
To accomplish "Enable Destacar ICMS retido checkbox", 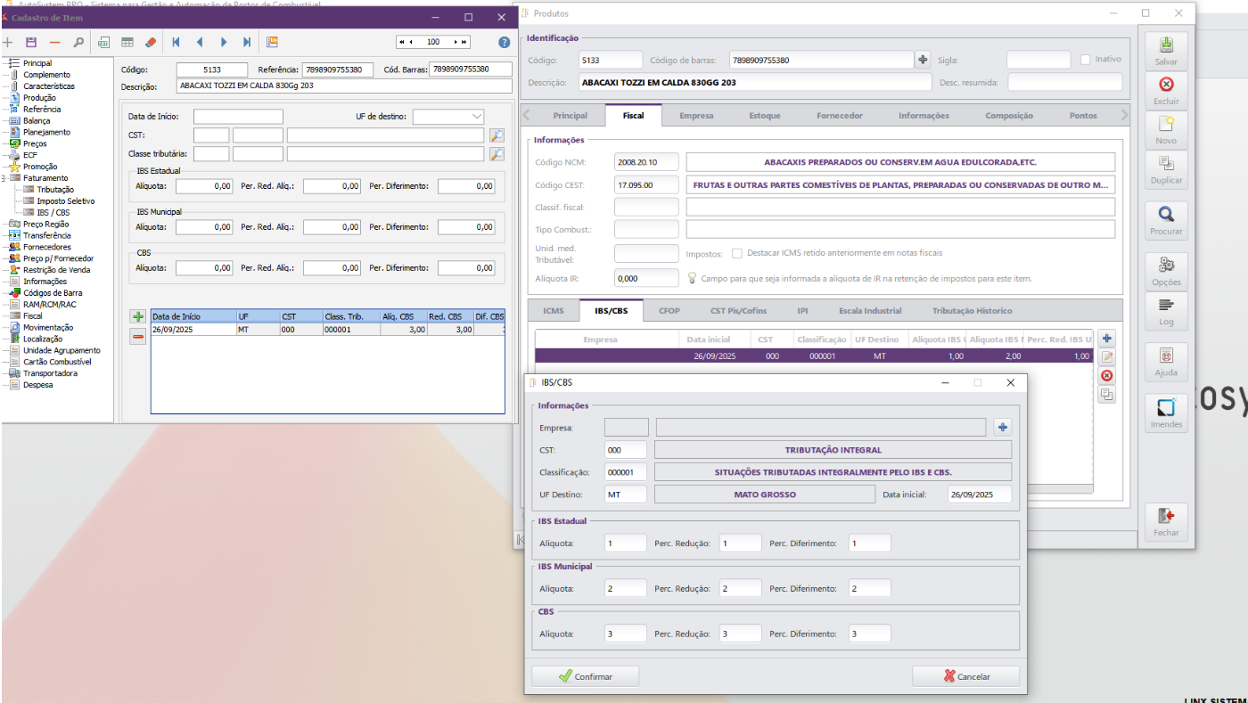I will click(x=737, y=253).
